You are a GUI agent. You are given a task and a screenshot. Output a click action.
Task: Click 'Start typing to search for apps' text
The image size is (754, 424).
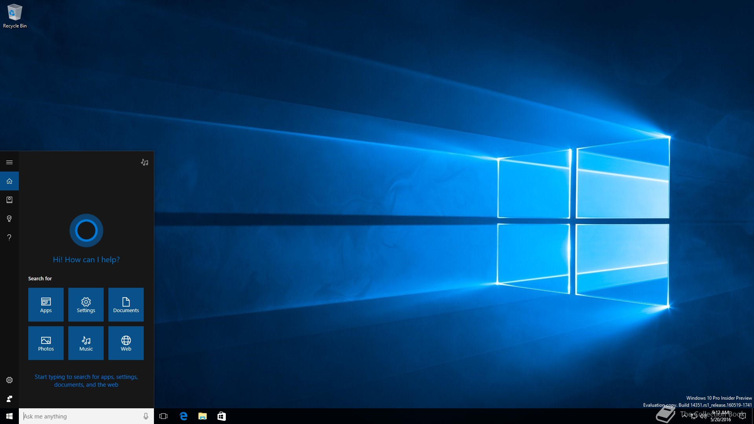(86, 380)
